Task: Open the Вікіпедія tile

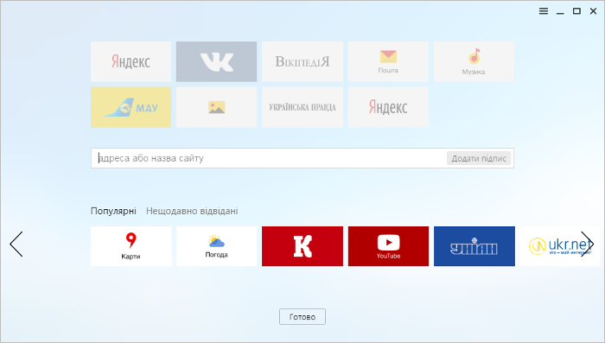Action: [x=302, y=61]
